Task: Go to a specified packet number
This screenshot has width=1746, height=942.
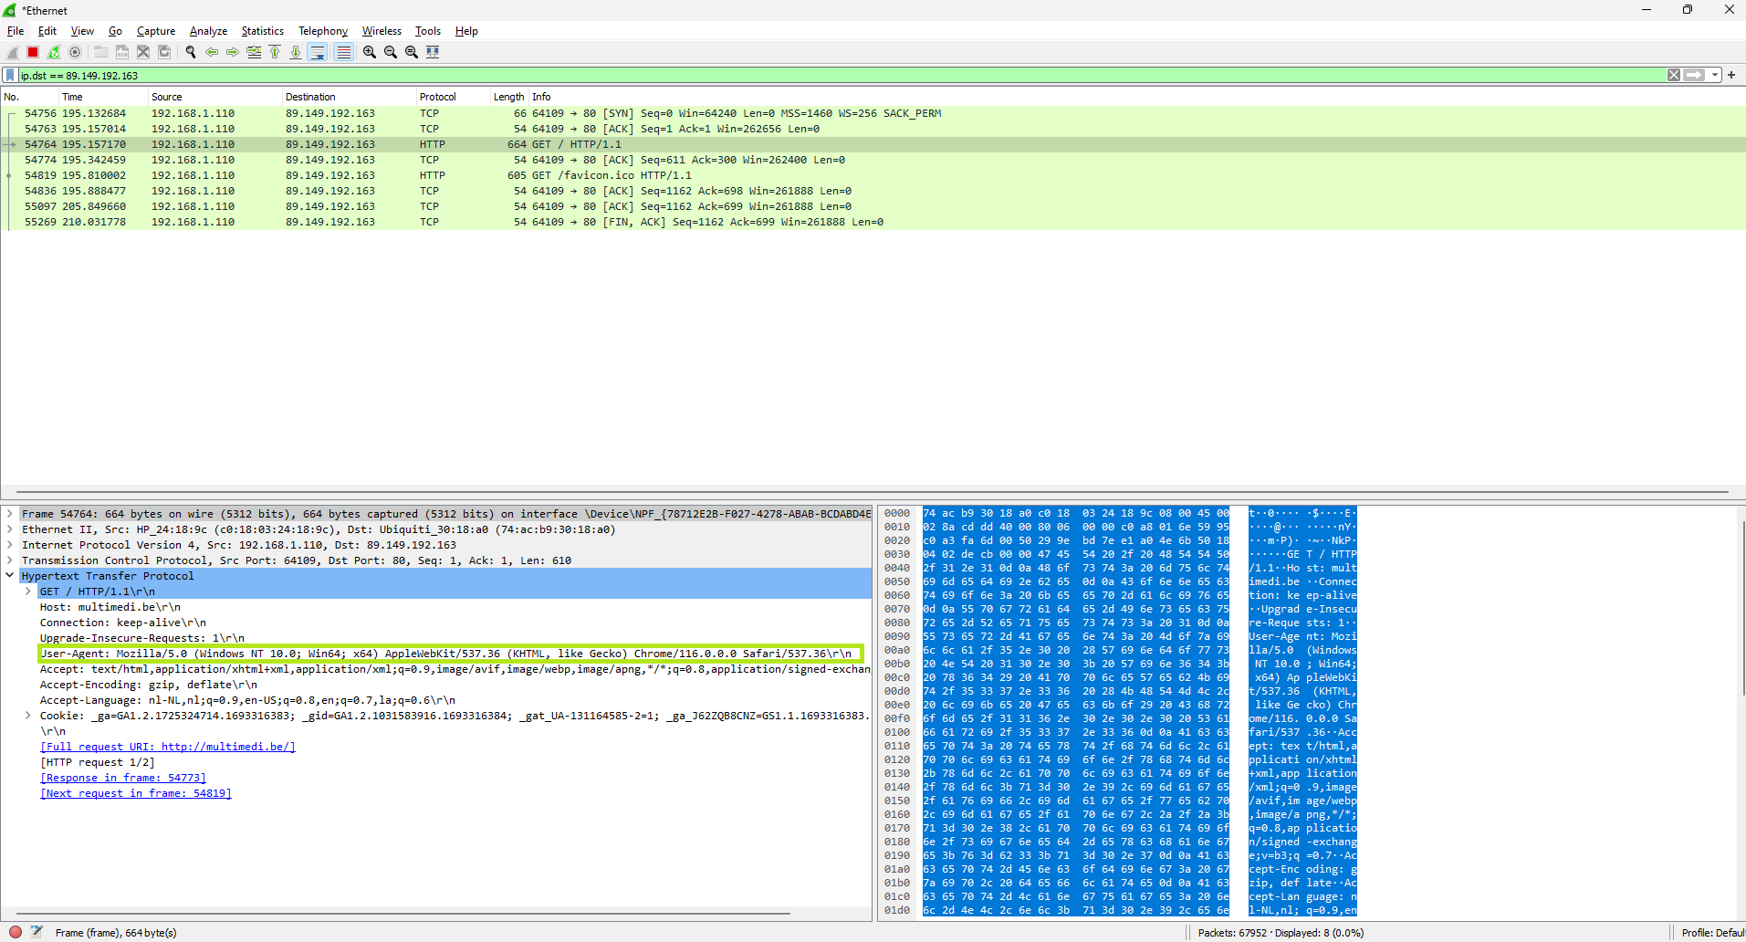Action: 254,52
